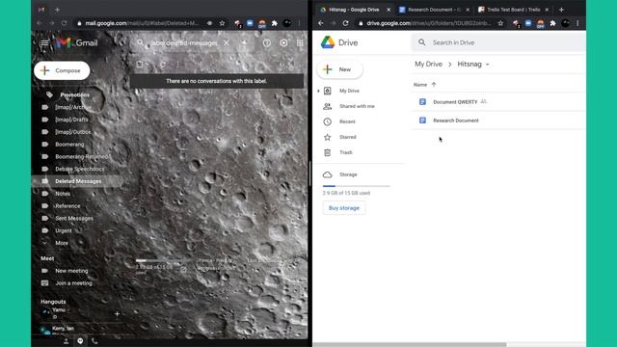Open Gmail toolbar more options dots
This screenshot has width=617, height=347.
177,65
